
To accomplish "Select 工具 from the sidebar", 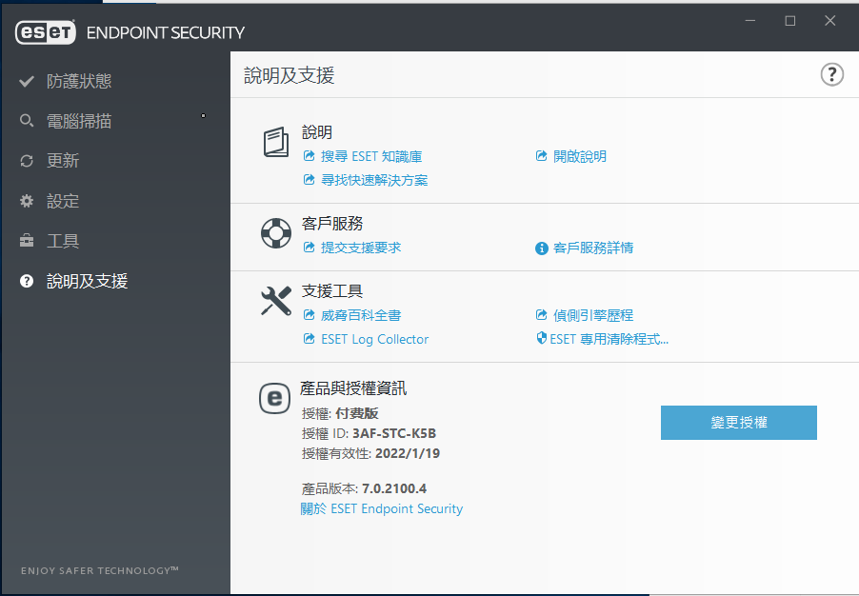I will coord(63,242).
